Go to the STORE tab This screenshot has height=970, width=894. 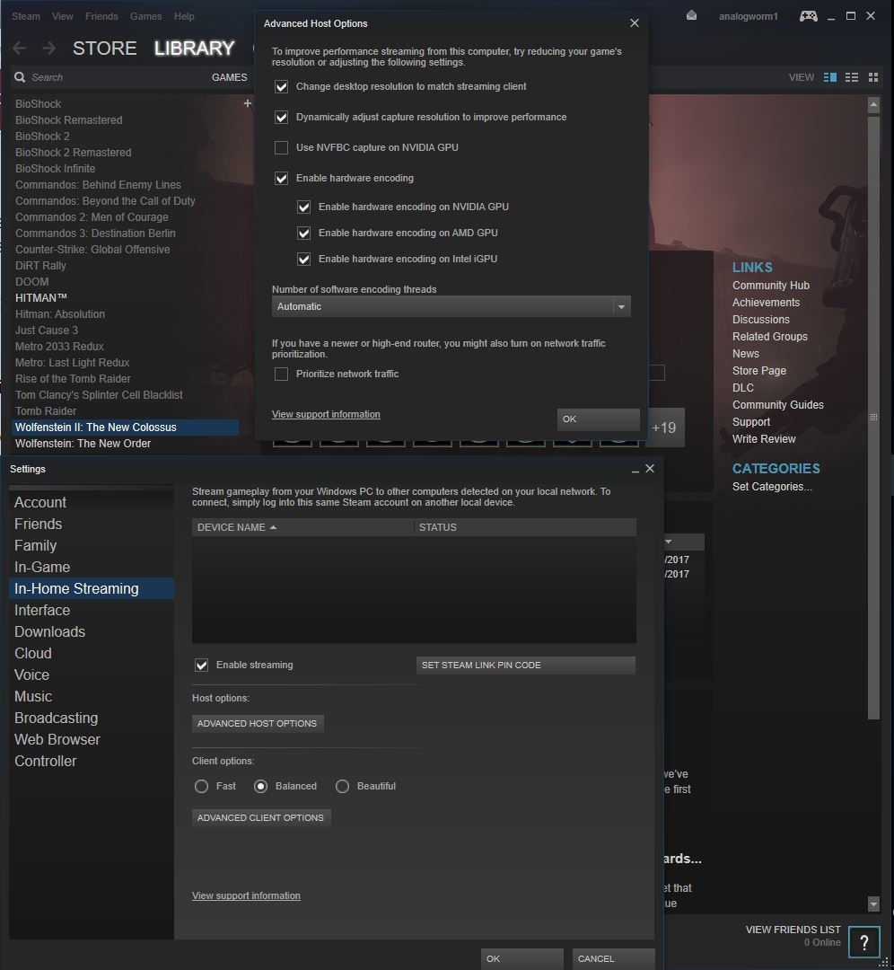104,48
